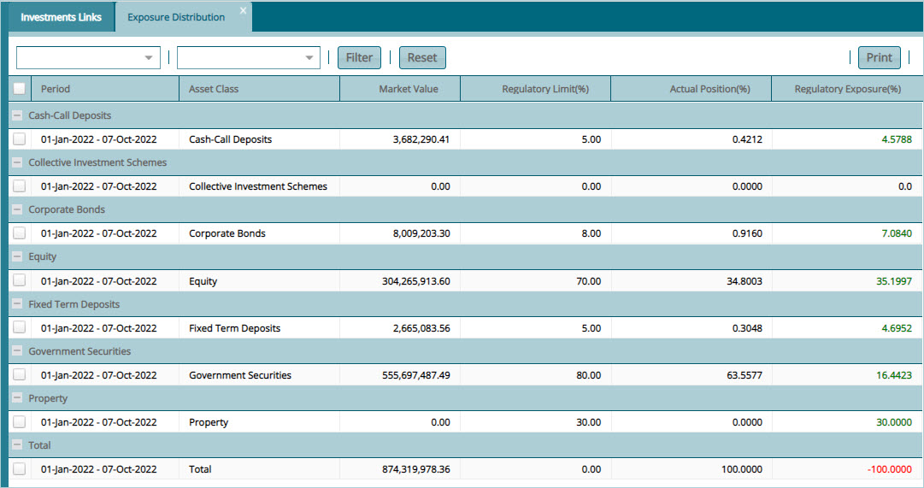Check the Total row checkbox
Screen dimensions: 924x488
click(x=20, y=468)
